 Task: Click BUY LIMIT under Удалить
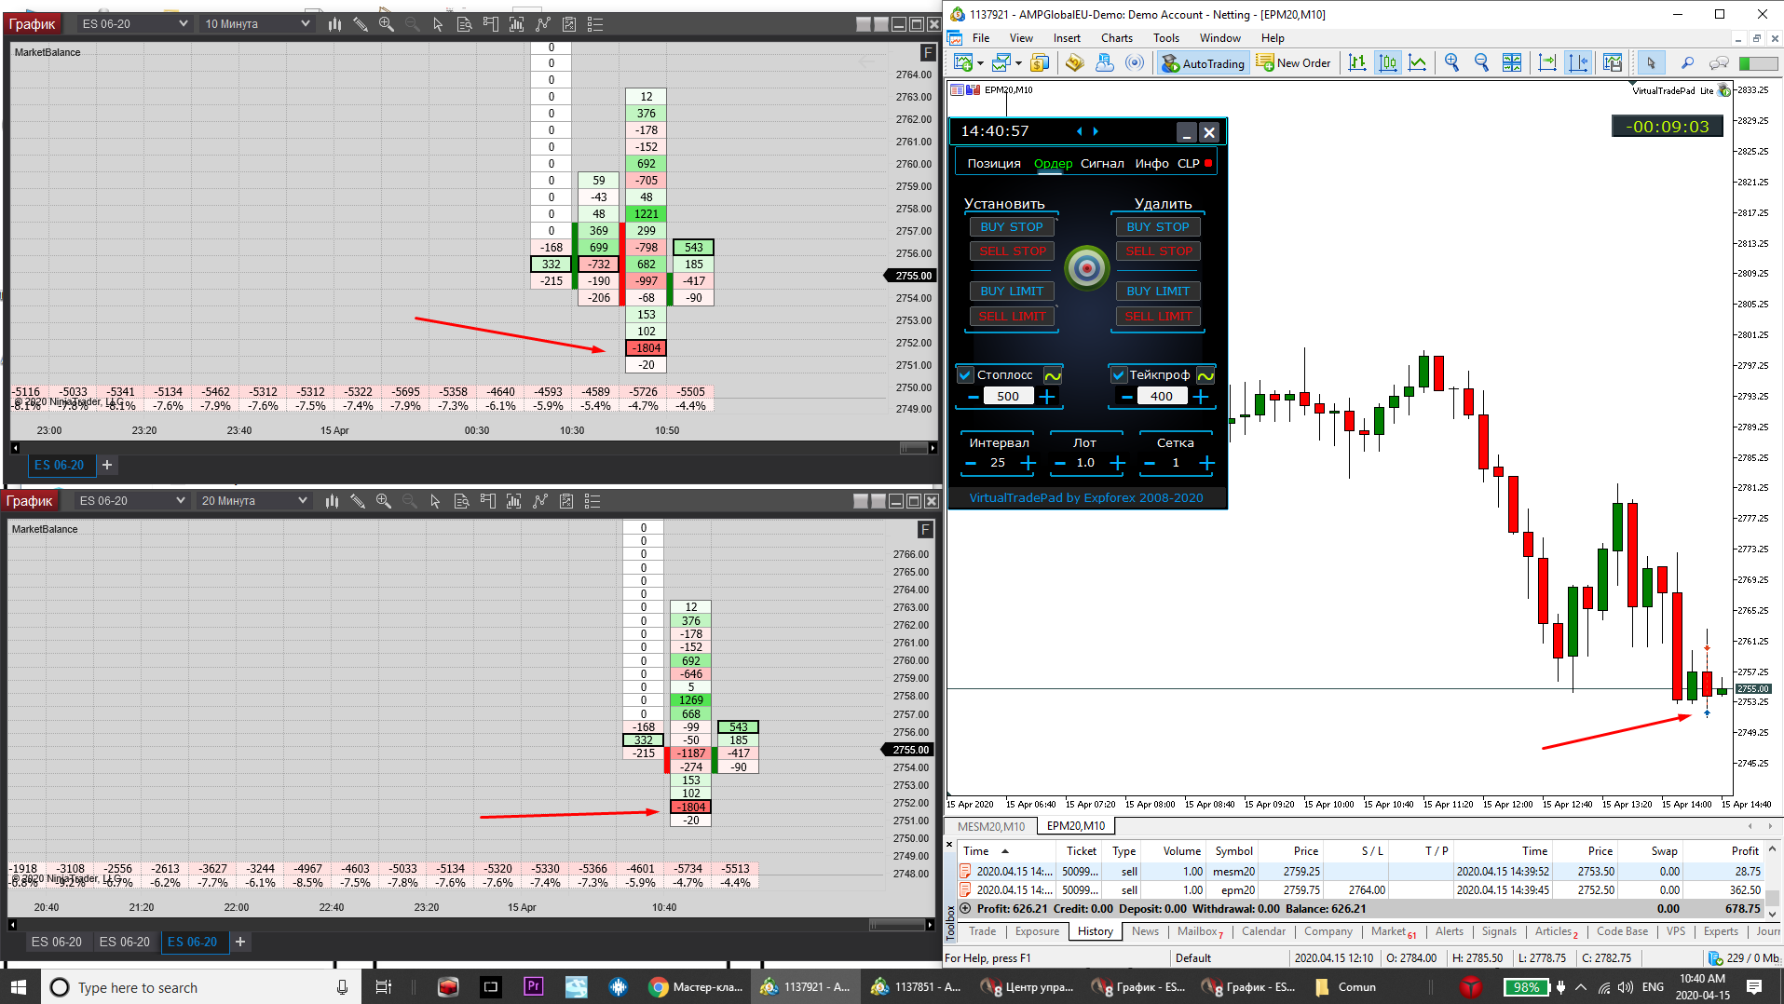click(1158, 292)
